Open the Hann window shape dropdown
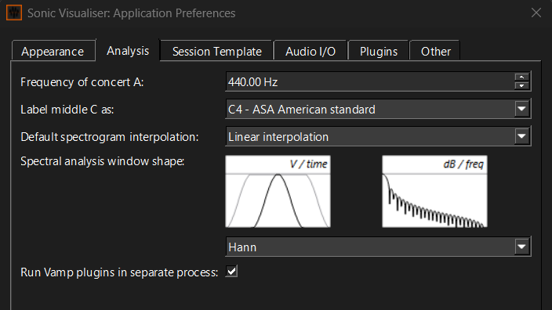Viewport: 552px width, 310px height. pos(378,247)
